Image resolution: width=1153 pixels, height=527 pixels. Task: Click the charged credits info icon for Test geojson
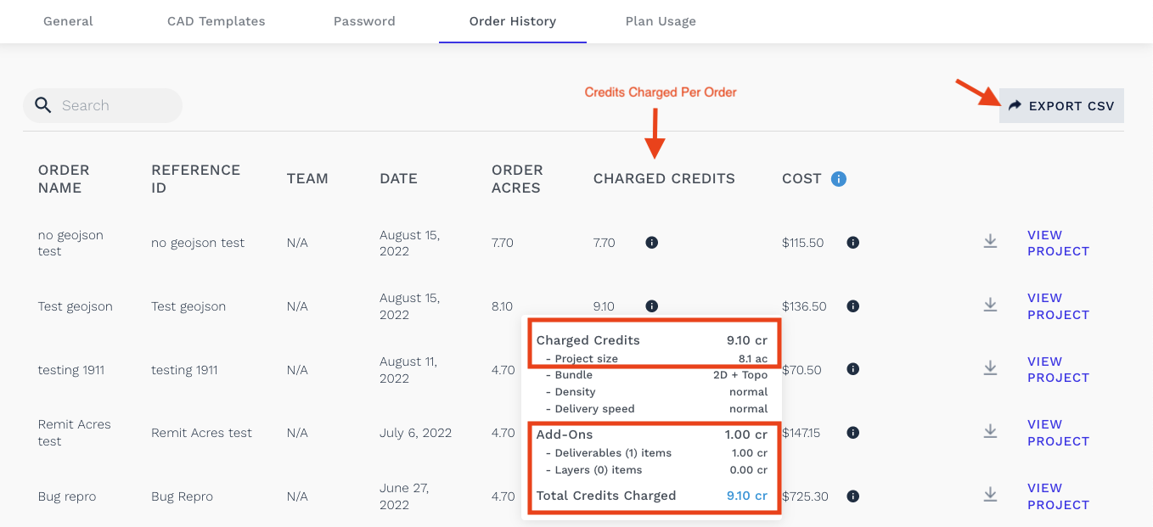(x=651, y=306)
